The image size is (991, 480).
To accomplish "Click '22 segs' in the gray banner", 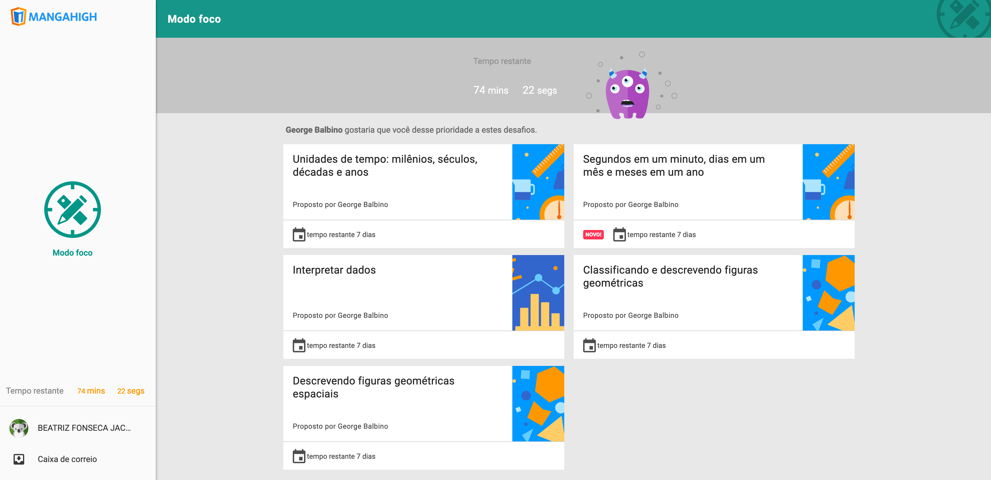I will pyautogui.click(x=539, y=90).
